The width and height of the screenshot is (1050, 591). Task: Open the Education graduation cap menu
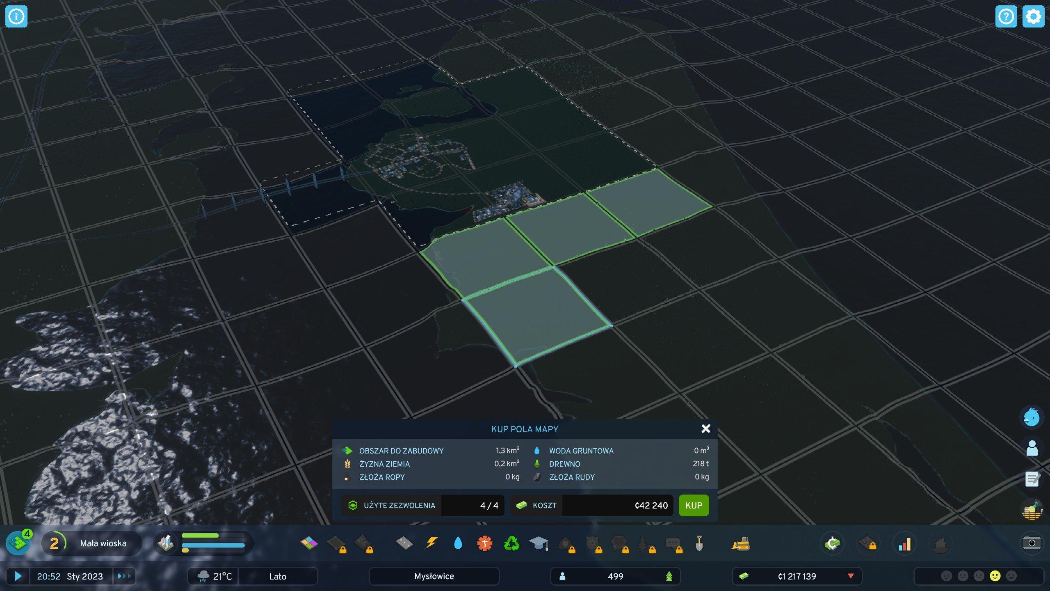[539, 543]
